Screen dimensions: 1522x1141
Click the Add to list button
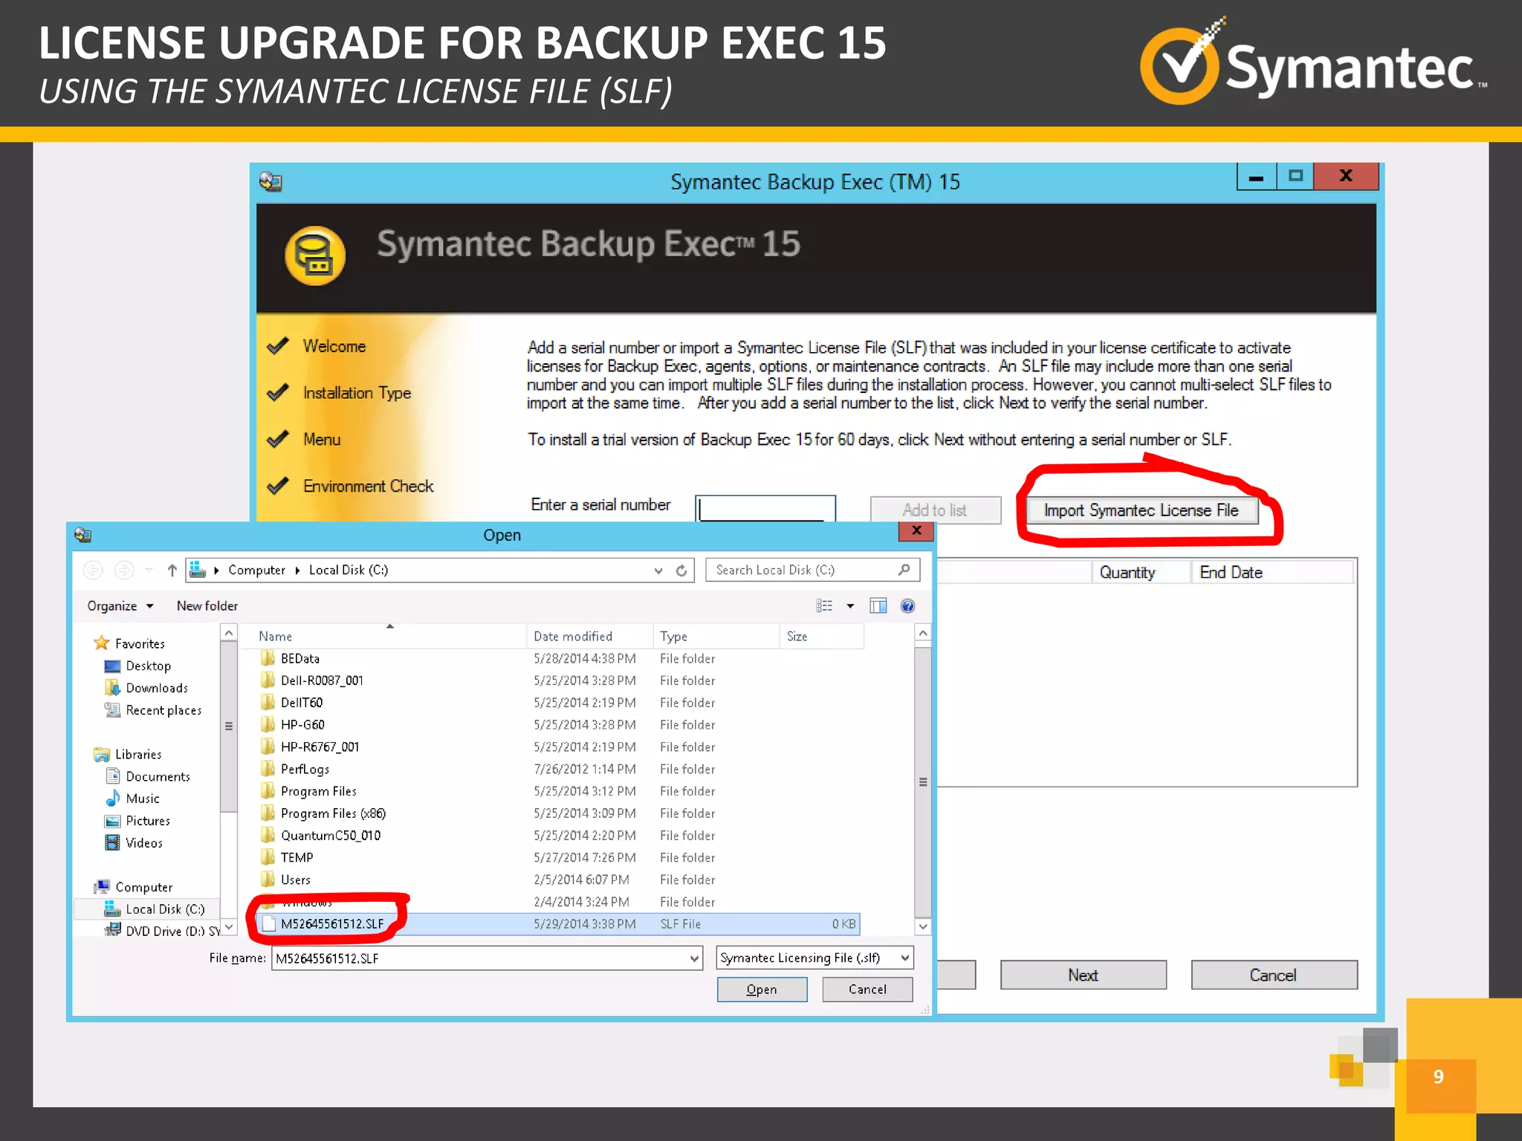(935, 510)
